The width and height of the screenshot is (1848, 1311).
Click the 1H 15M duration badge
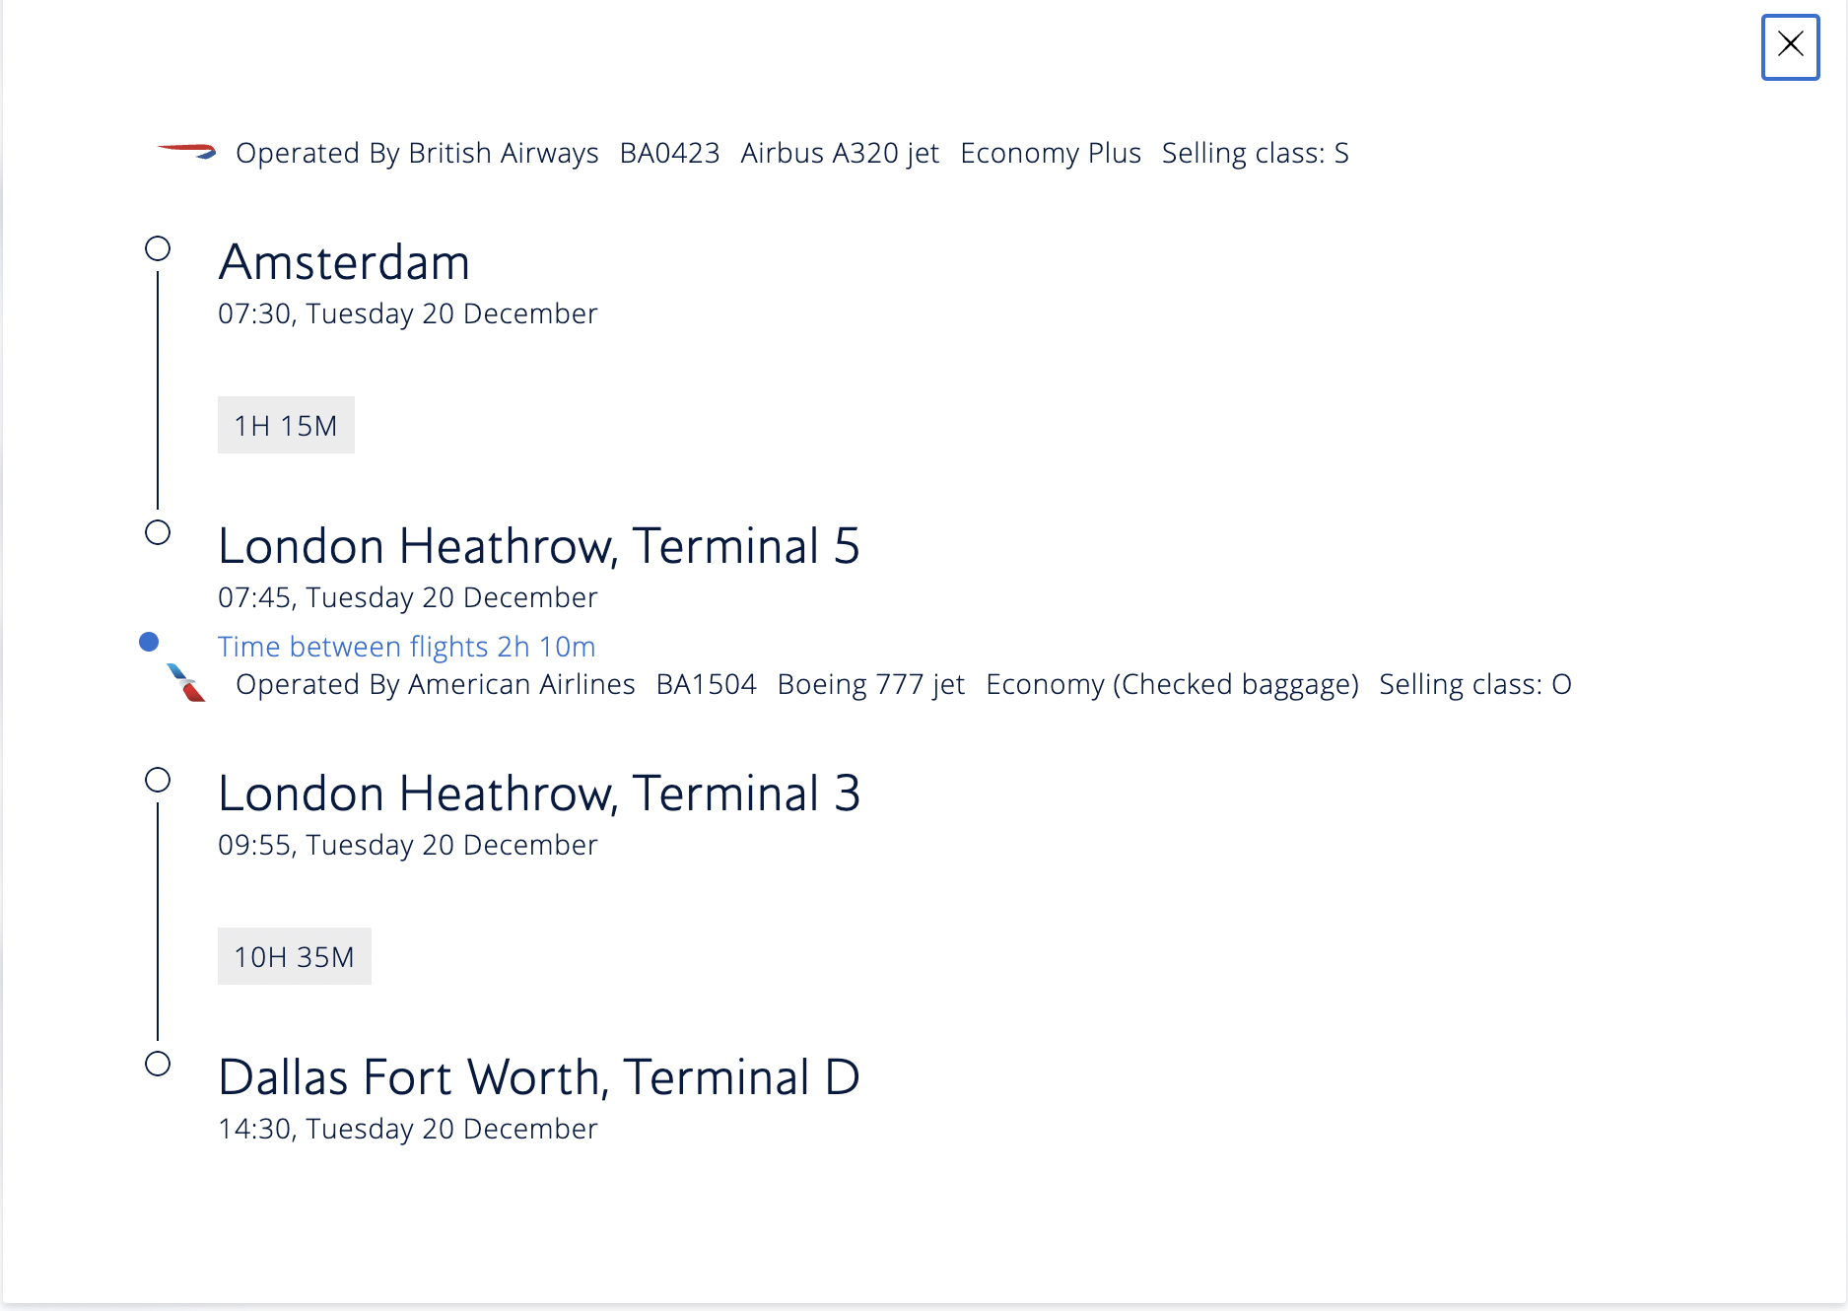click(x=286, y=425)
